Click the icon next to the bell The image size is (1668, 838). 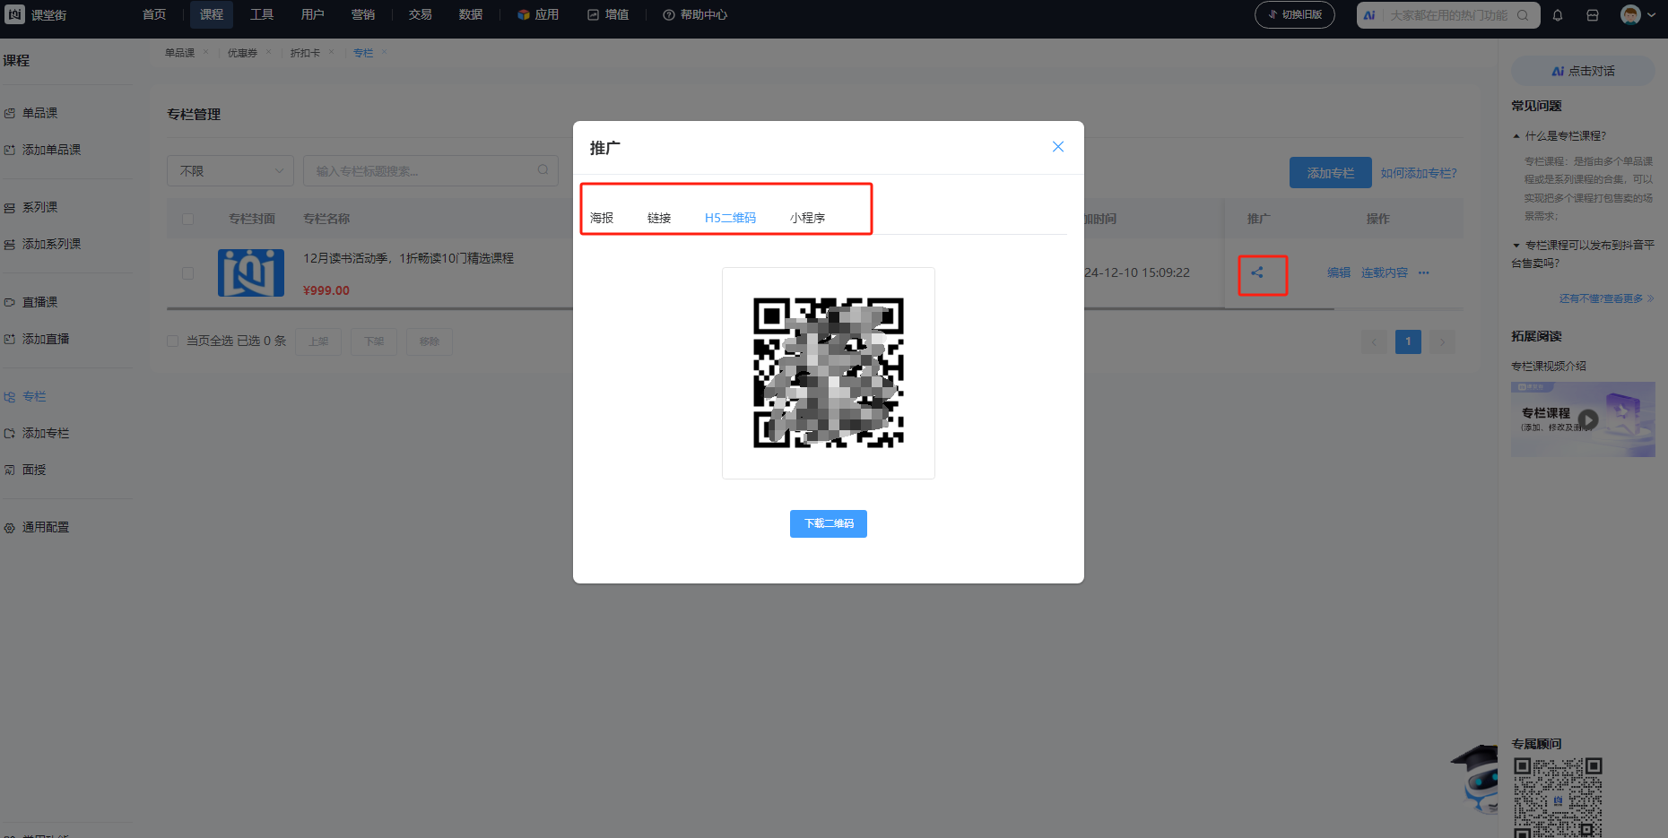click(x=1593, y=15)
